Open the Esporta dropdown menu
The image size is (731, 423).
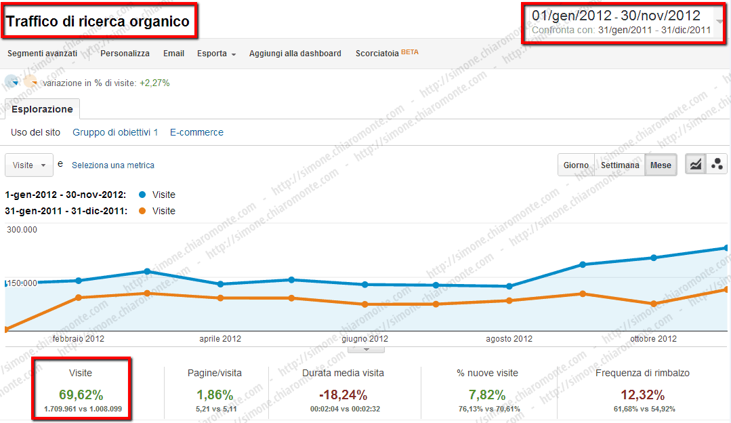[216, 54]
